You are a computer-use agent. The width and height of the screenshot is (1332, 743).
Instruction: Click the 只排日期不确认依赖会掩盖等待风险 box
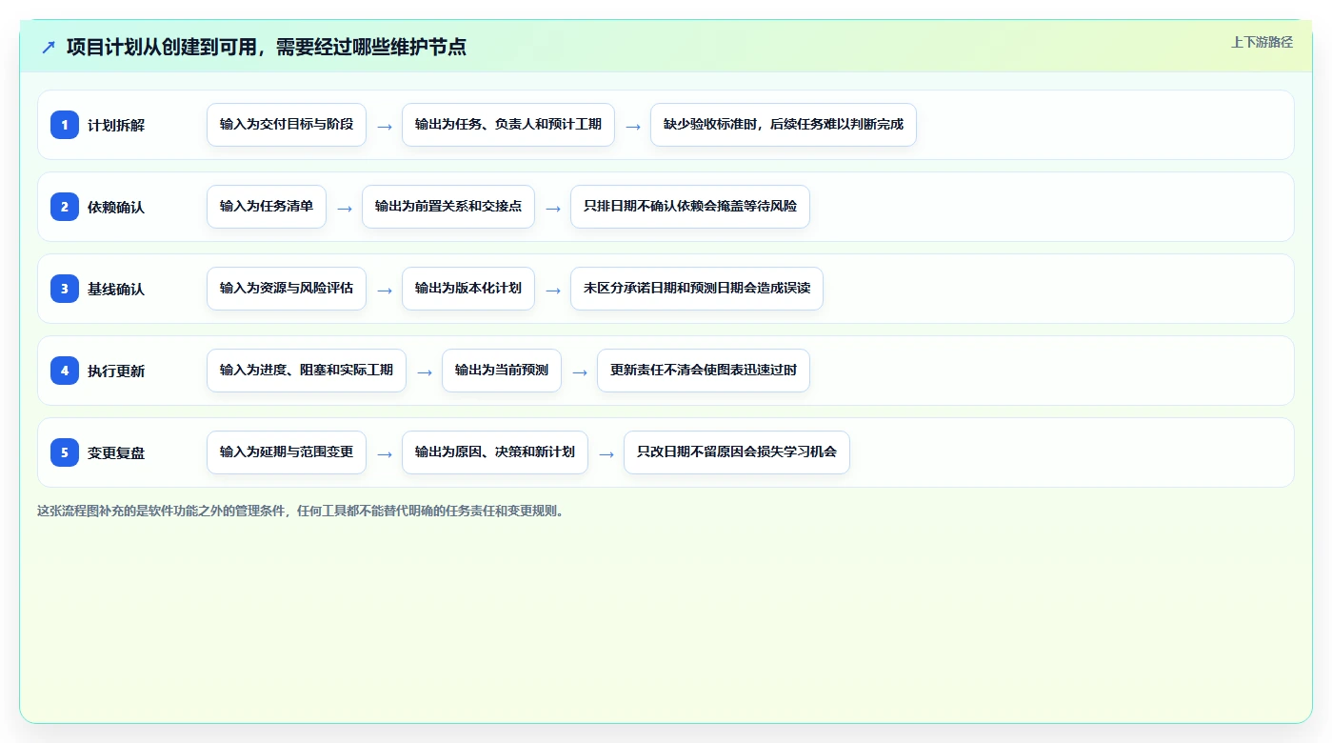[x=690, y=207]
